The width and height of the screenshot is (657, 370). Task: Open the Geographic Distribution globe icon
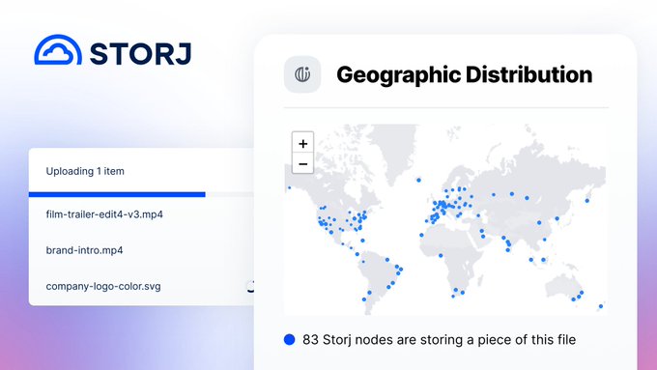pos(302,74)
